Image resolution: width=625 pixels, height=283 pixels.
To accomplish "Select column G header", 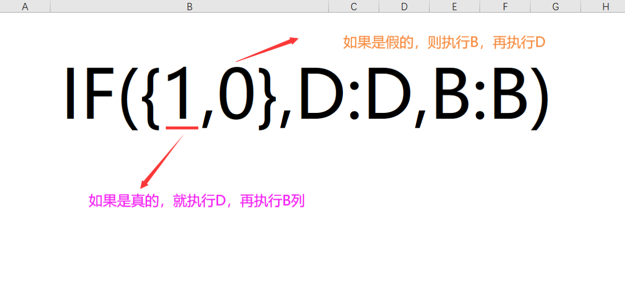I will tap(556, 6).
